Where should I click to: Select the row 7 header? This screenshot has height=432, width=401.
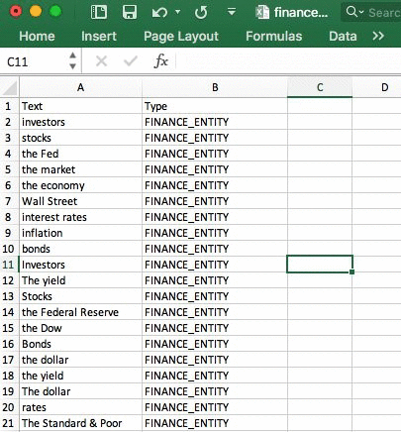click(x=9, y=201)
